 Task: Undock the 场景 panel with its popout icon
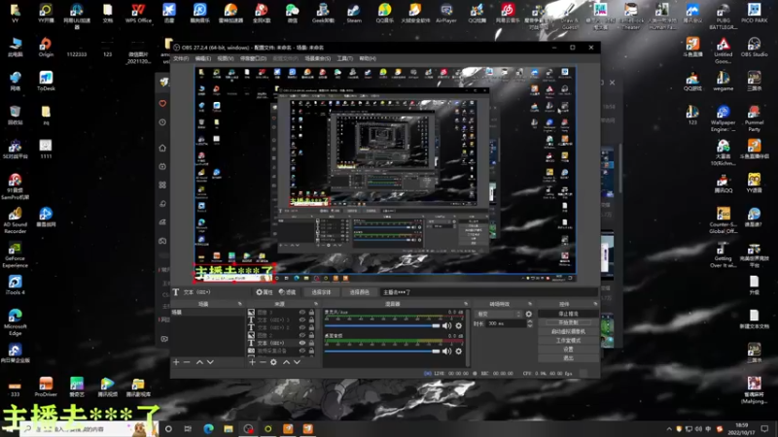240,304
